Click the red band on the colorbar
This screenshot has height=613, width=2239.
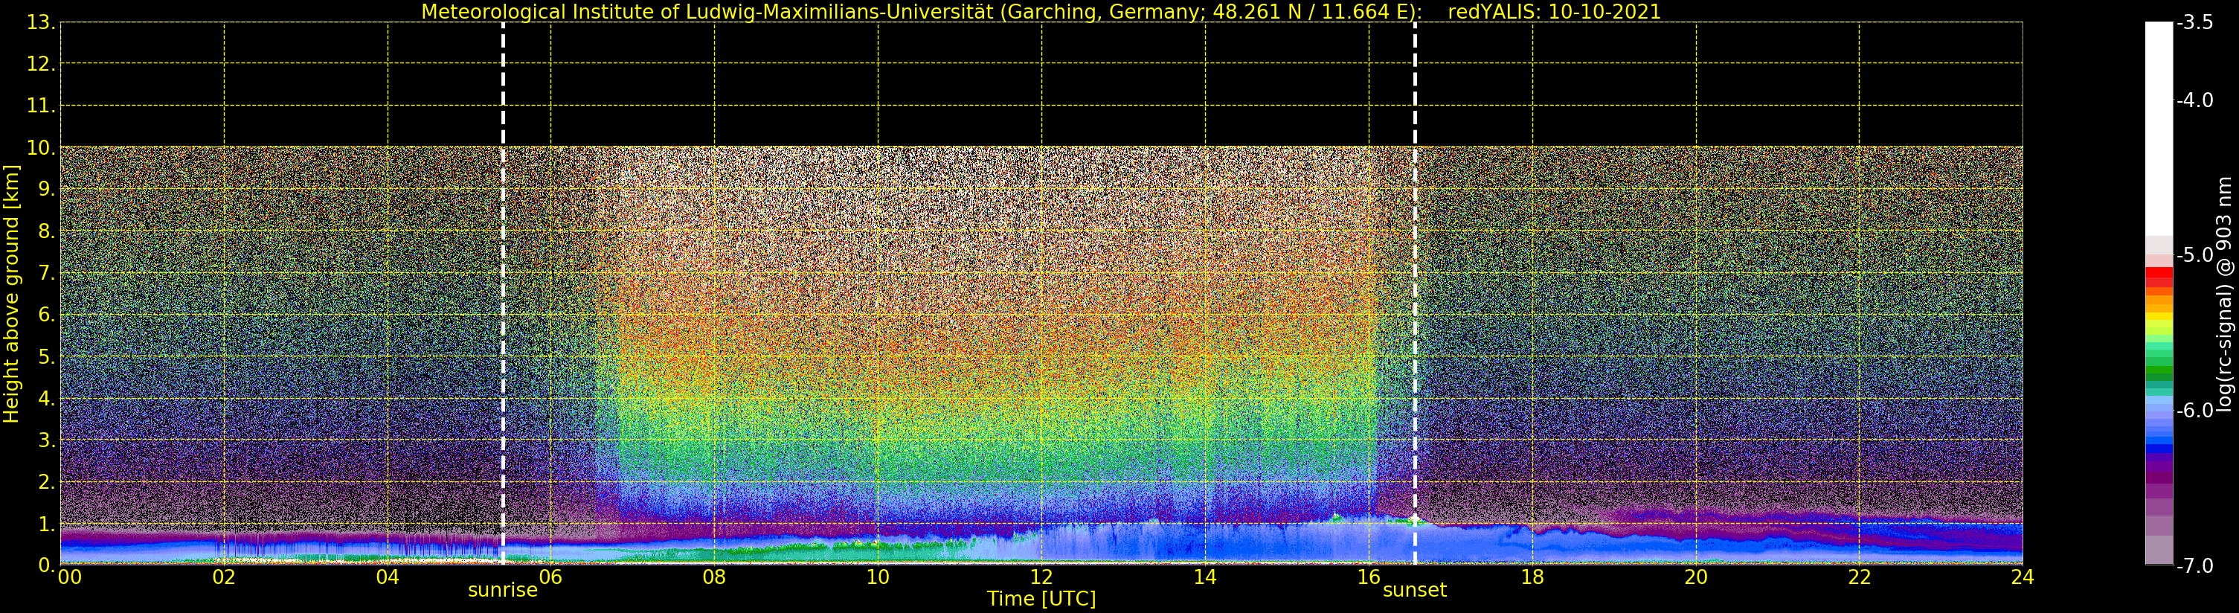(2158, 277)
